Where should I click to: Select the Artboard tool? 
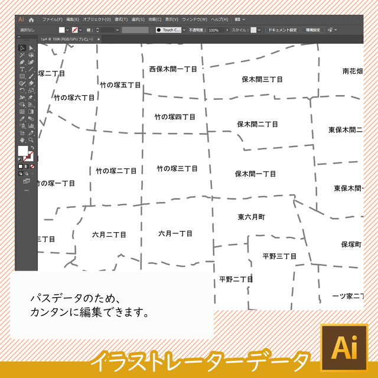pos(22,133)
